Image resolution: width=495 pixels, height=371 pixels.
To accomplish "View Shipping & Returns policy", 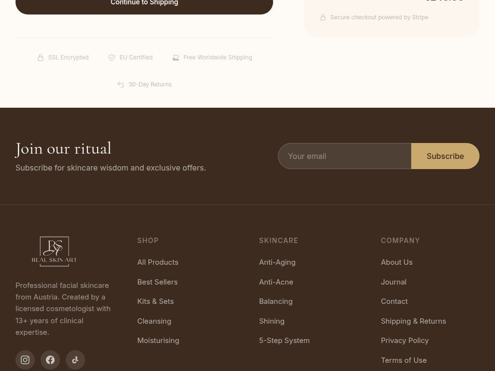I will (413, 321).
